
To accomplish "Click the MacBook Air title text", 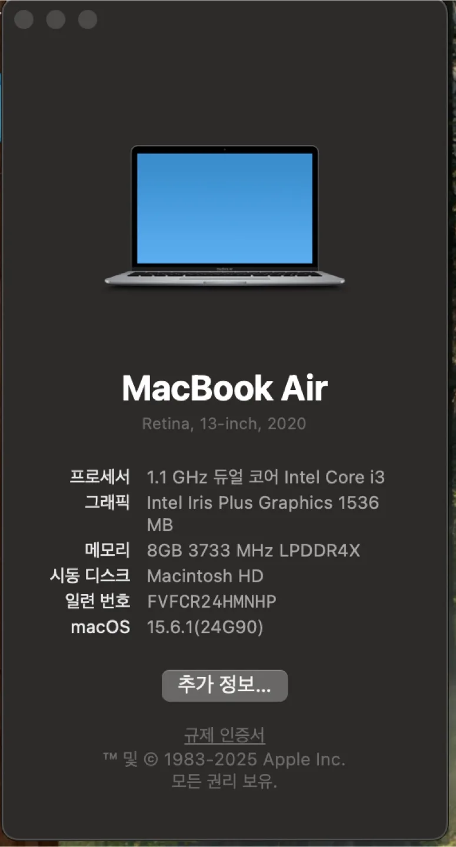I will pyautogui.click(x=225, y=388).
